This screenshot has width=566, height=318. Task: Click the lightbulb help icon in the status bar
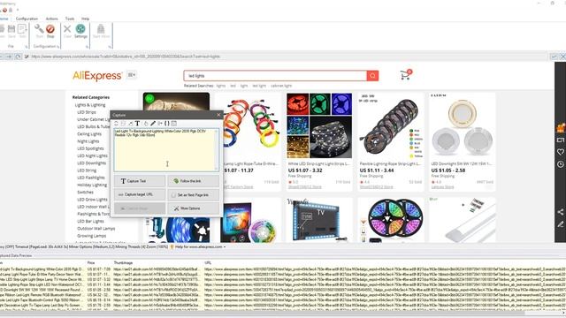click(172, 247)
